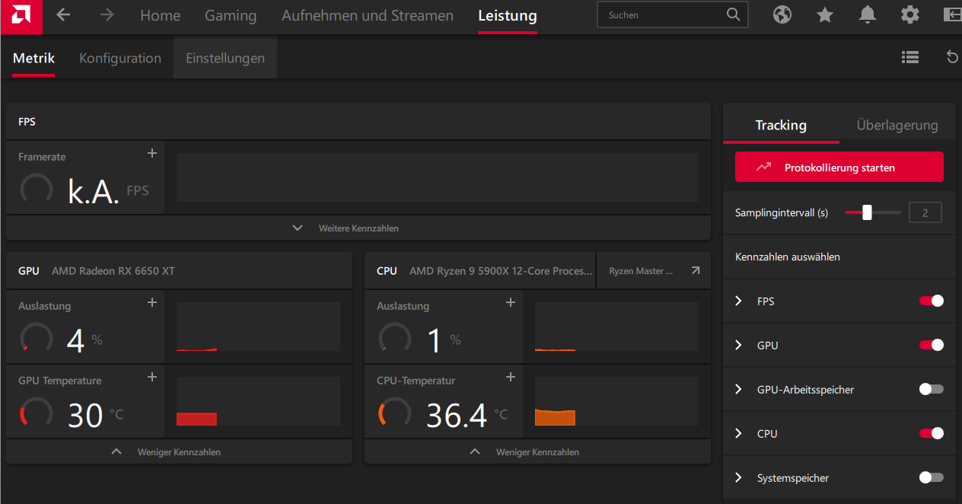The image size is (962, 504).
Task: Click the GPU Temperature graph
Action: click(x=258, y=401)
